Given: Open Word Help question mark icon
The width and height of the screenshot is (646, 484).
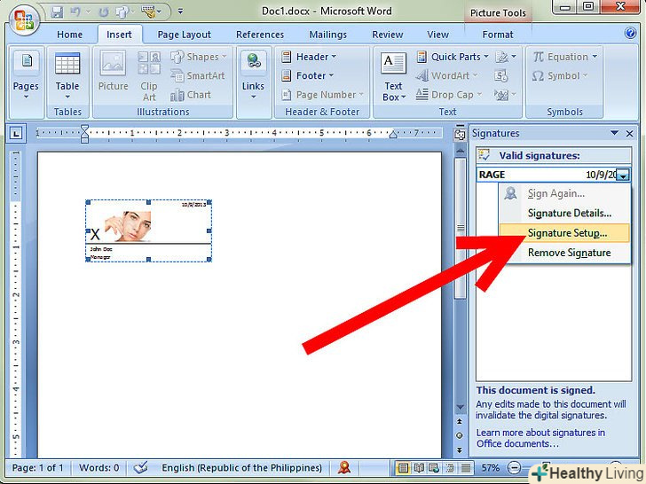Looking at the screenshot, I should [630, 33].
